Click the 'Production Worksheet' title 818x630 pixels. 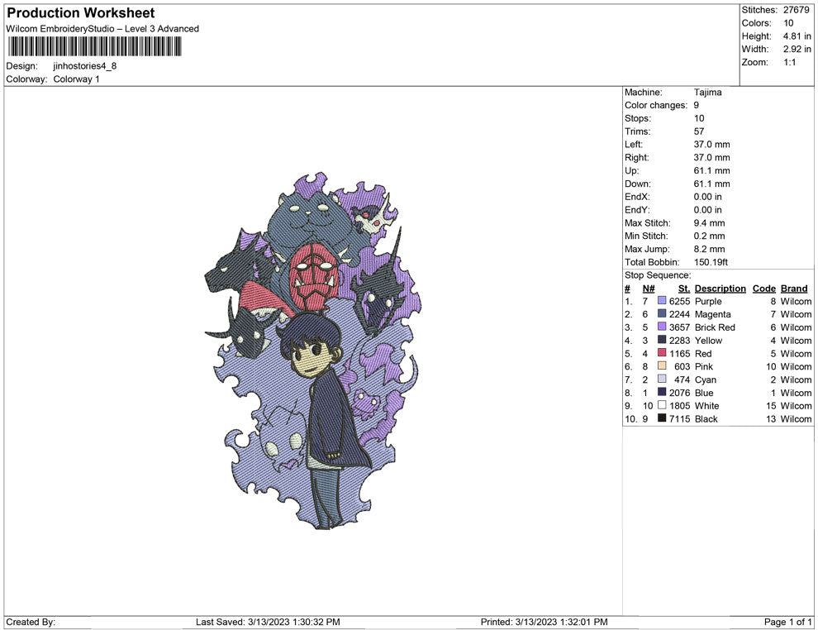[81, 13]
